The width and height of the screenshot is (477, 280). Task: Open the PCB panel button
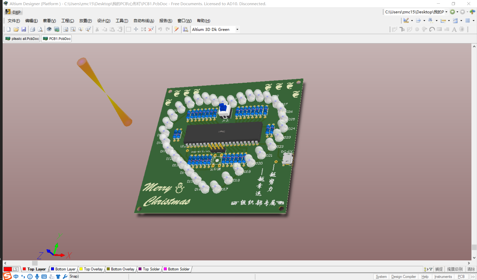point(461,277)
